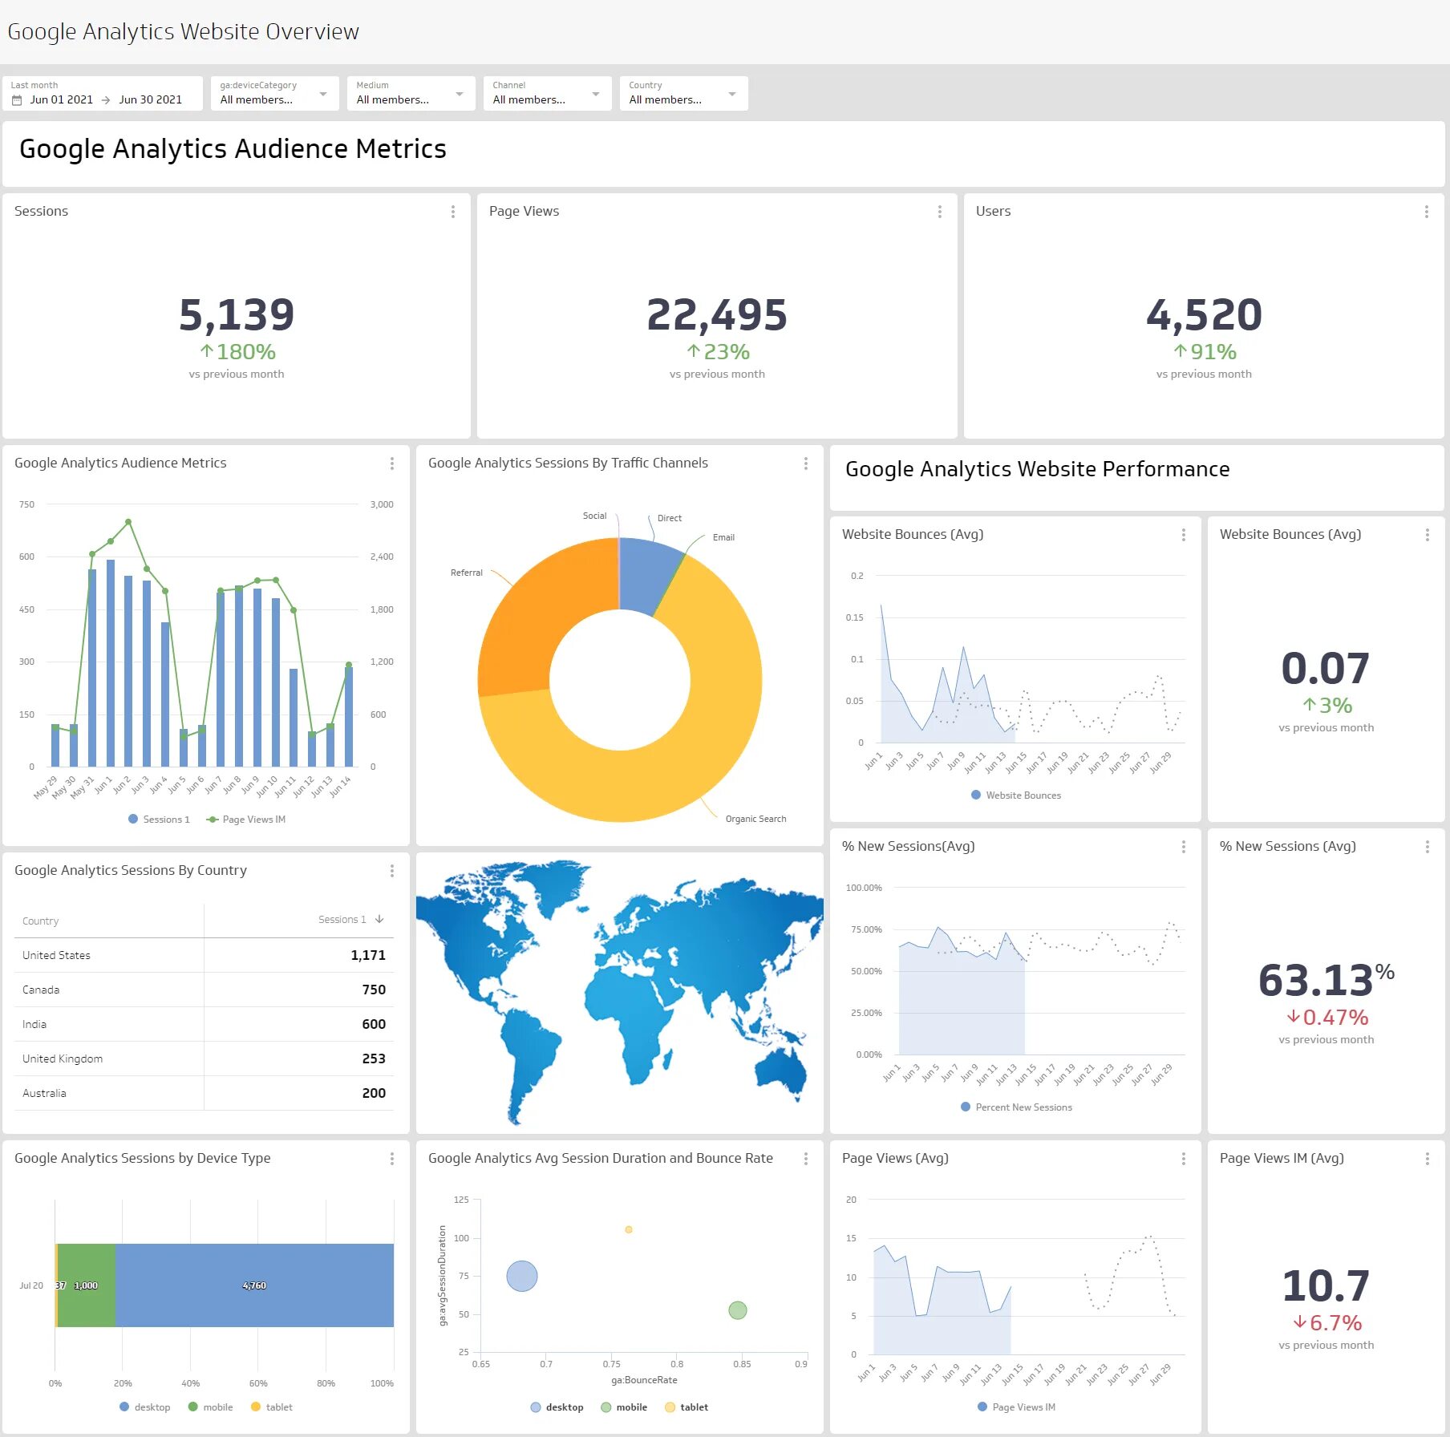This screenshot has height=1437, width=1450.
Task: Set the Jun 30 2021 end date
Action: click(x=151, y=100)
